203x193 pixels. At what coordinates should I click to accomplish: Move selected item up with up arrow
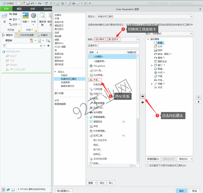[198, 97]
